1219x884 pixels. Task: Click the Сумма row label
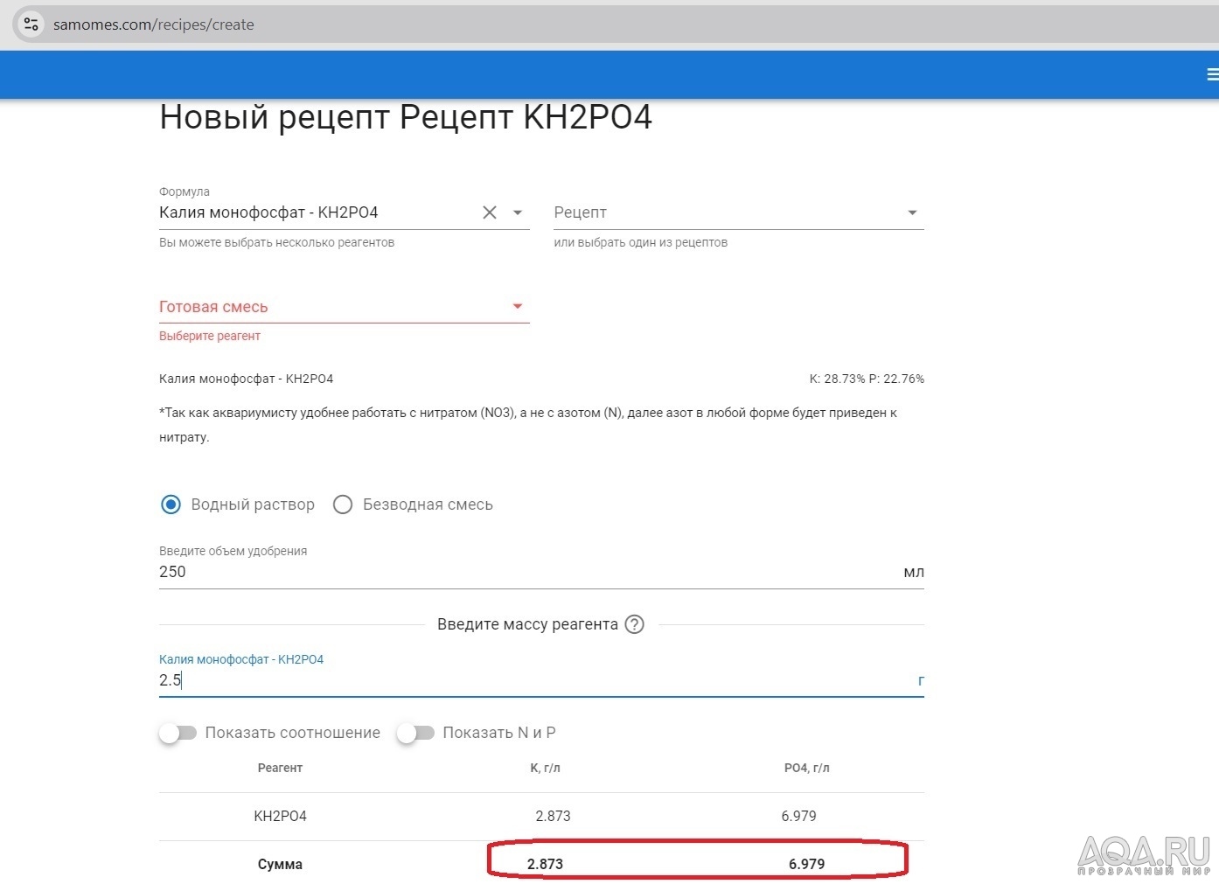pyautogui.click(x=280, y=864)
